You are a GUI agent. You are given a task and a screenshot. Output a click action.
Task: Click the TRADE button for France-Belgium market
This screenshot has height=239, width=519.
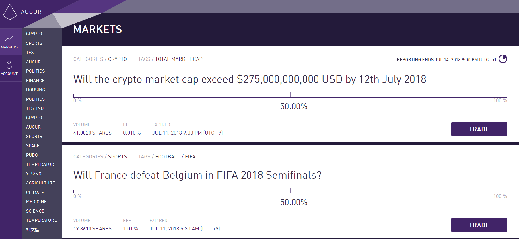pyautogui.click(x=479, y=225)
